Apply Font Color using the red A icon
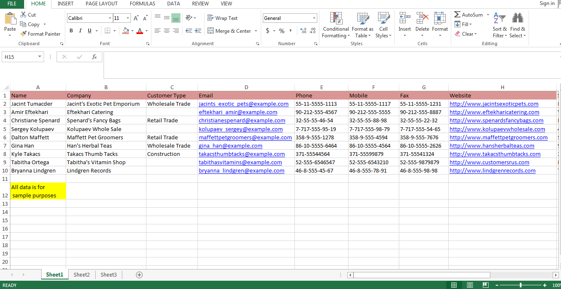561x289 pixels. [140, 31]
